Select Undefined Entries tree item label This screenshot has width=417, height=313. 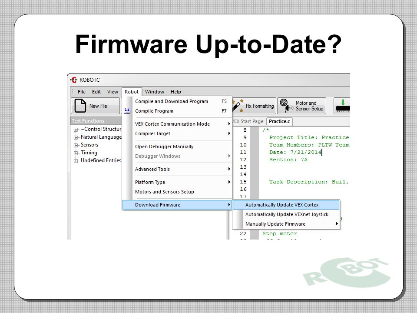tap(101, 160)
